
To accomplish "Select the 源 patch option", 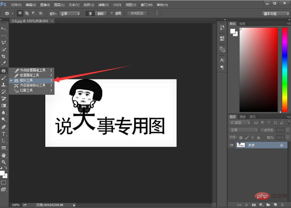I will click(x=90, y=13).
